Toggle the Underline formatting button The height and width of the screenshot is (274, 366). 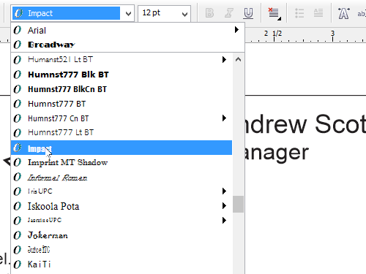(248, 13)
